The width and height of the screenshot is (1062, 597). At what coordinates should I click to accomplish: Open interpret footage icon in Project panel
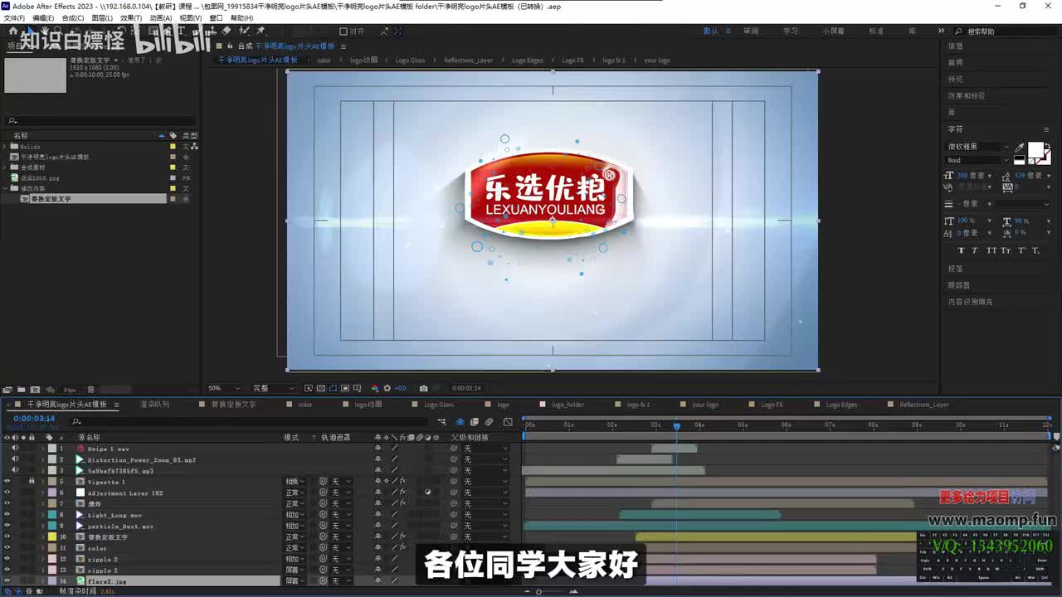(7, 389)
